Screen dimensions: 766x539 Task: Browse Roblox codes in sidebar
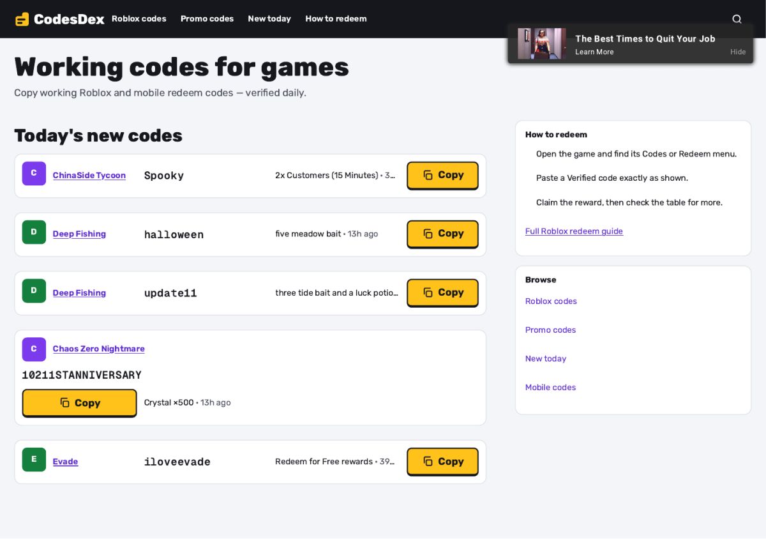click(551, 301)
